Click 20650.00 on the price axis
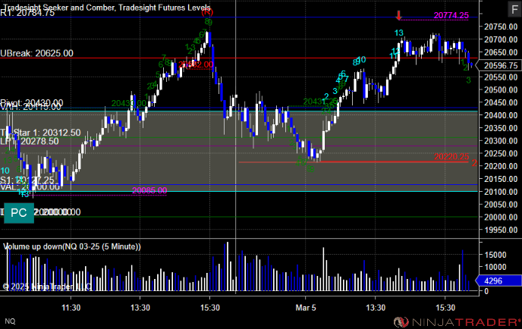The width and height of the screenshot is (522, 329). pos(501,52)
